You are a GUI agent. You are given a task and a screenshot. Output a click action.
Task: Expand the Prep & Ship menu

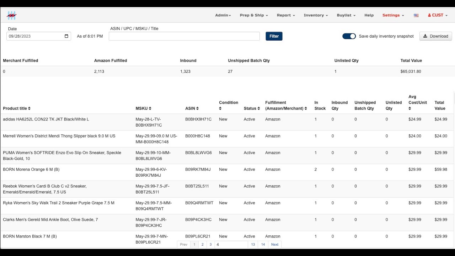(x=254, y=15)
